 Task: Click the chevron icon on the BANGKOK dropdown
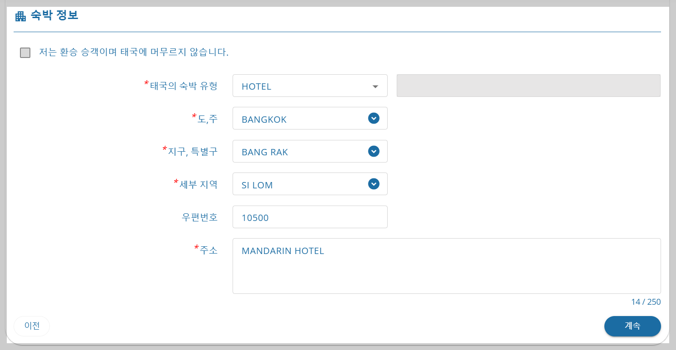(x=373, y=118)
